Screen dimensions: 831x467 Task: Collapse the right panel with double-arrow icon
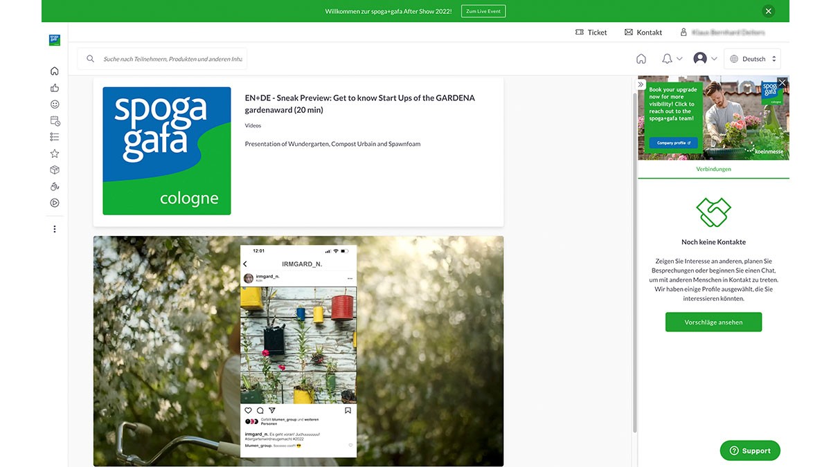641,84
